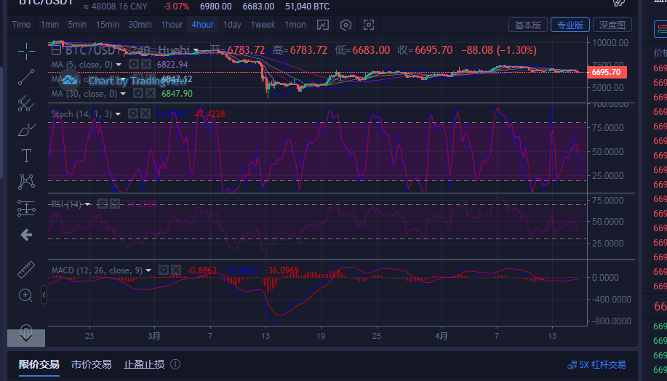
Task: Switch chart to 1week interval
Action: coord(263,25)
